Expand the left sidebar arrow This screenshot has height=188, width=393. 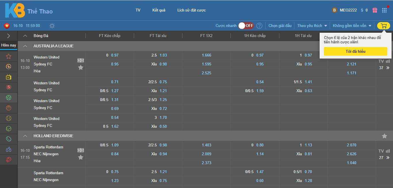[8, 36]
